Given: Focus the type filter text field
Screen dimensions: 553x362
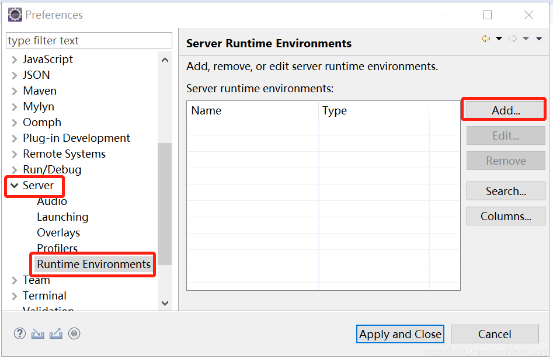Looking at the screenshot, I should pos(89,40).
